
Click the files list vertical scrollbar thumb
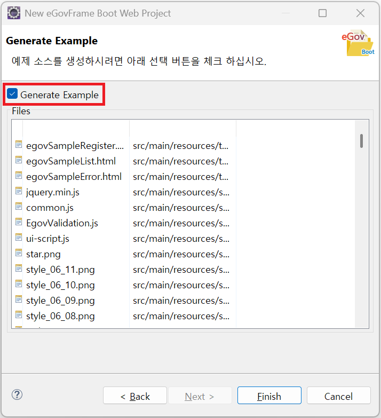362,141
